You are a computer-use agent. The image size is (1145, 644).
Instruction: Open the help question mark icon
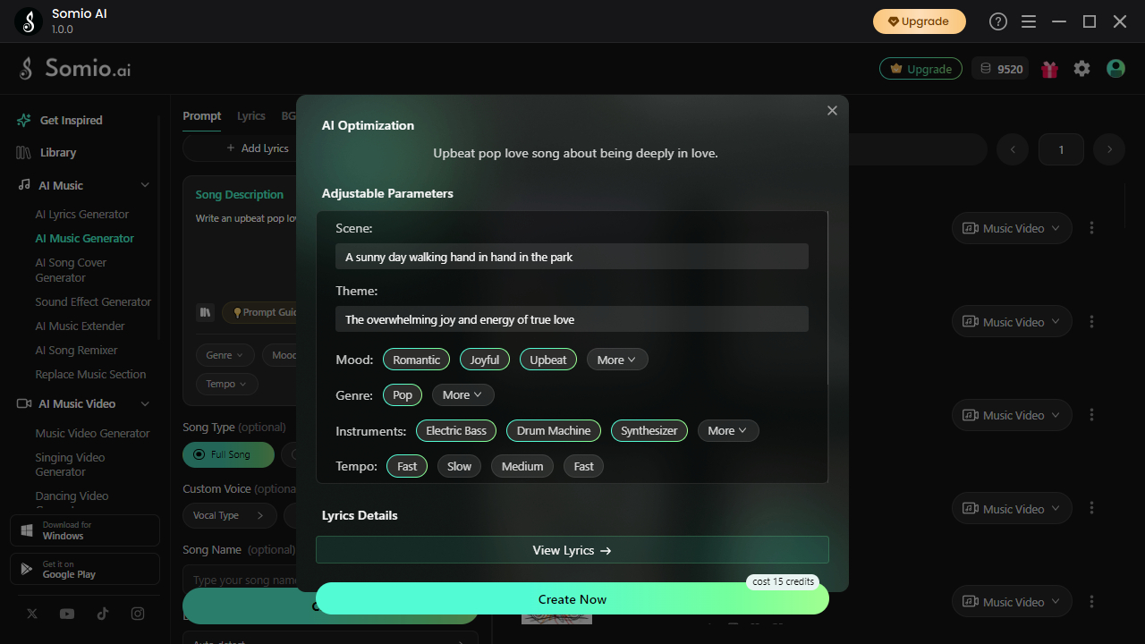[x=998, y=21]
